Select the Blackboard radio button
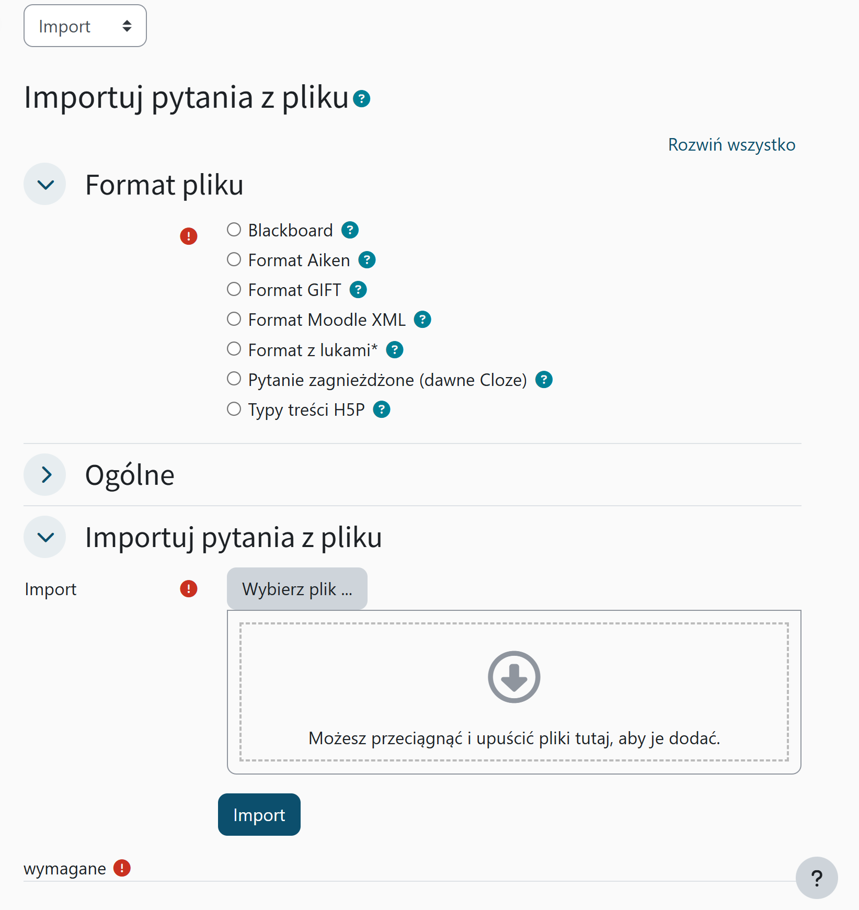This screenshot has height=910, width=859. click(x=234, y=229)
